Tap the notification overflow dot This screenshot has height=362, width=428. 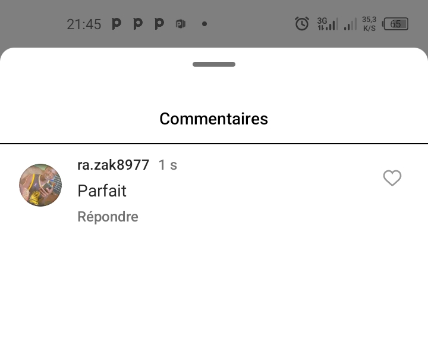click(x=204, y=24)
